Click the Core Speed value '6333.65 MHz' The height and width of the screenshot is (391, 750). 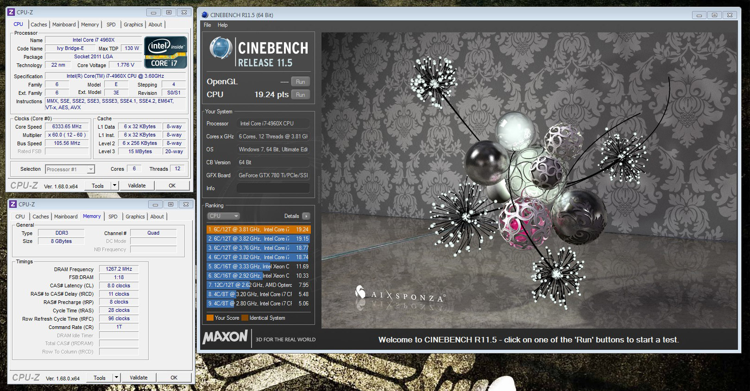pos(67,126)
